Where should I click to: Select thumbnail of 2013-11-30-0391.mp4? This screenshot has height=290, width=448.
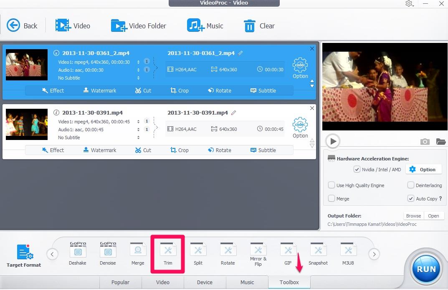click(x=27, y=124)
